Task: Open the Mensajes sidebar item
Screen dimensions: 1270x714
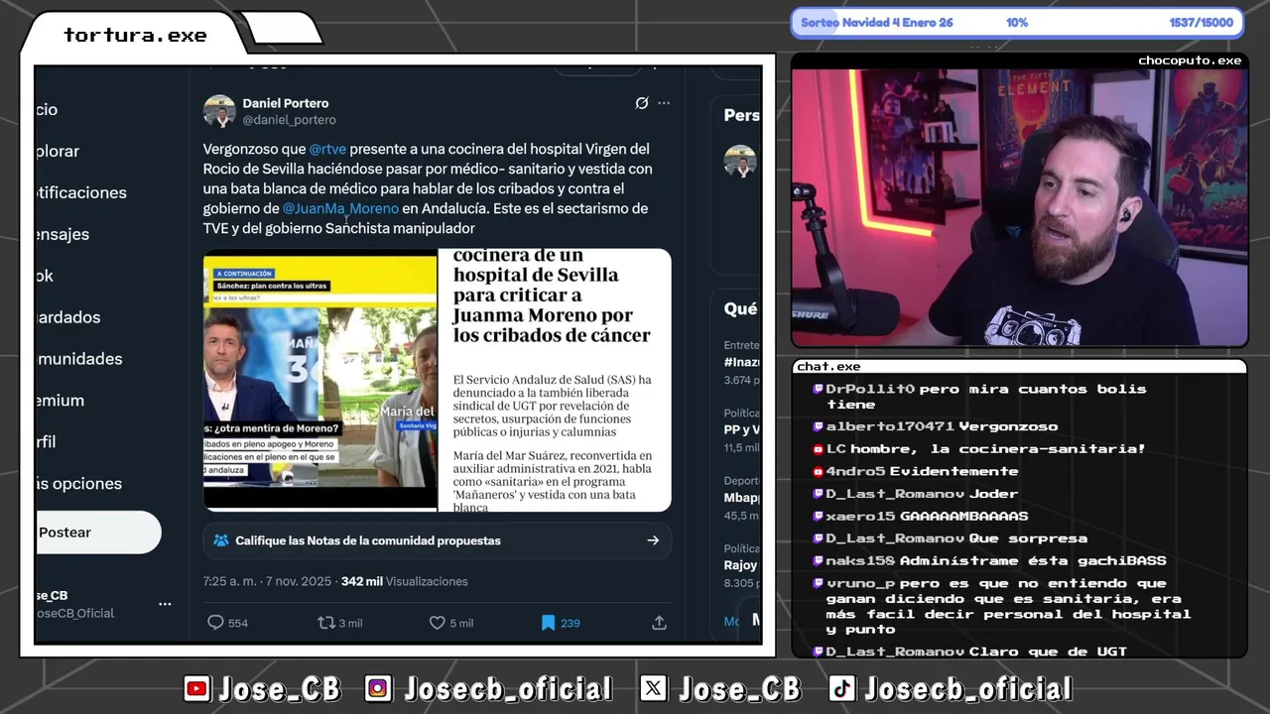Action: (63, 234)
